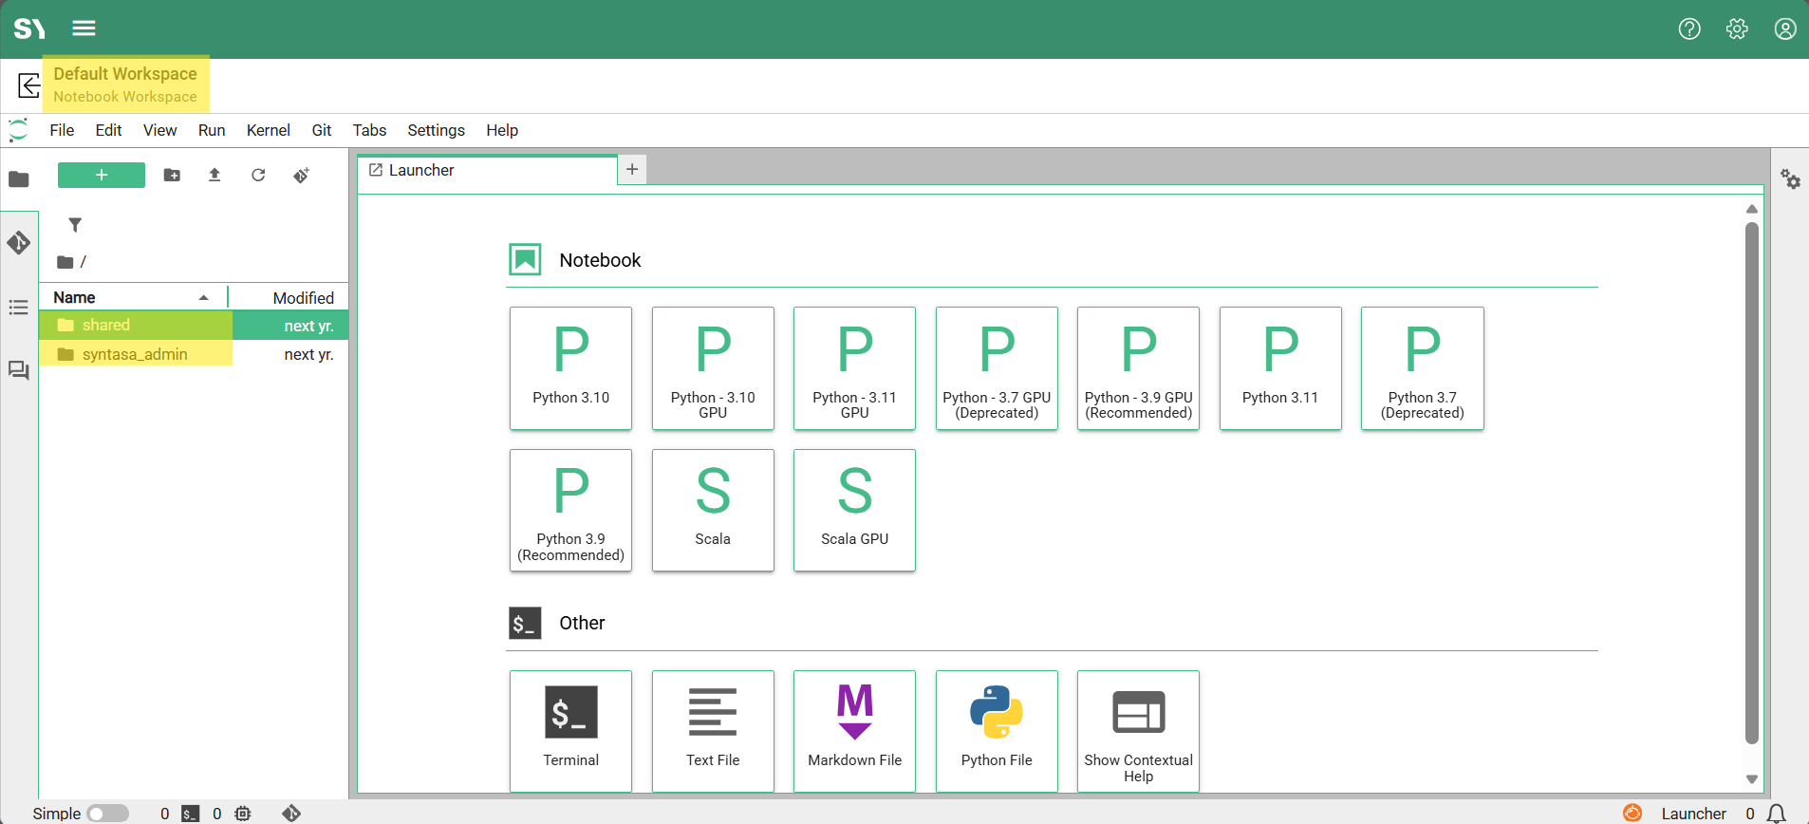
Task: Select the Launcher tab
Action: [x=421, y=171]
